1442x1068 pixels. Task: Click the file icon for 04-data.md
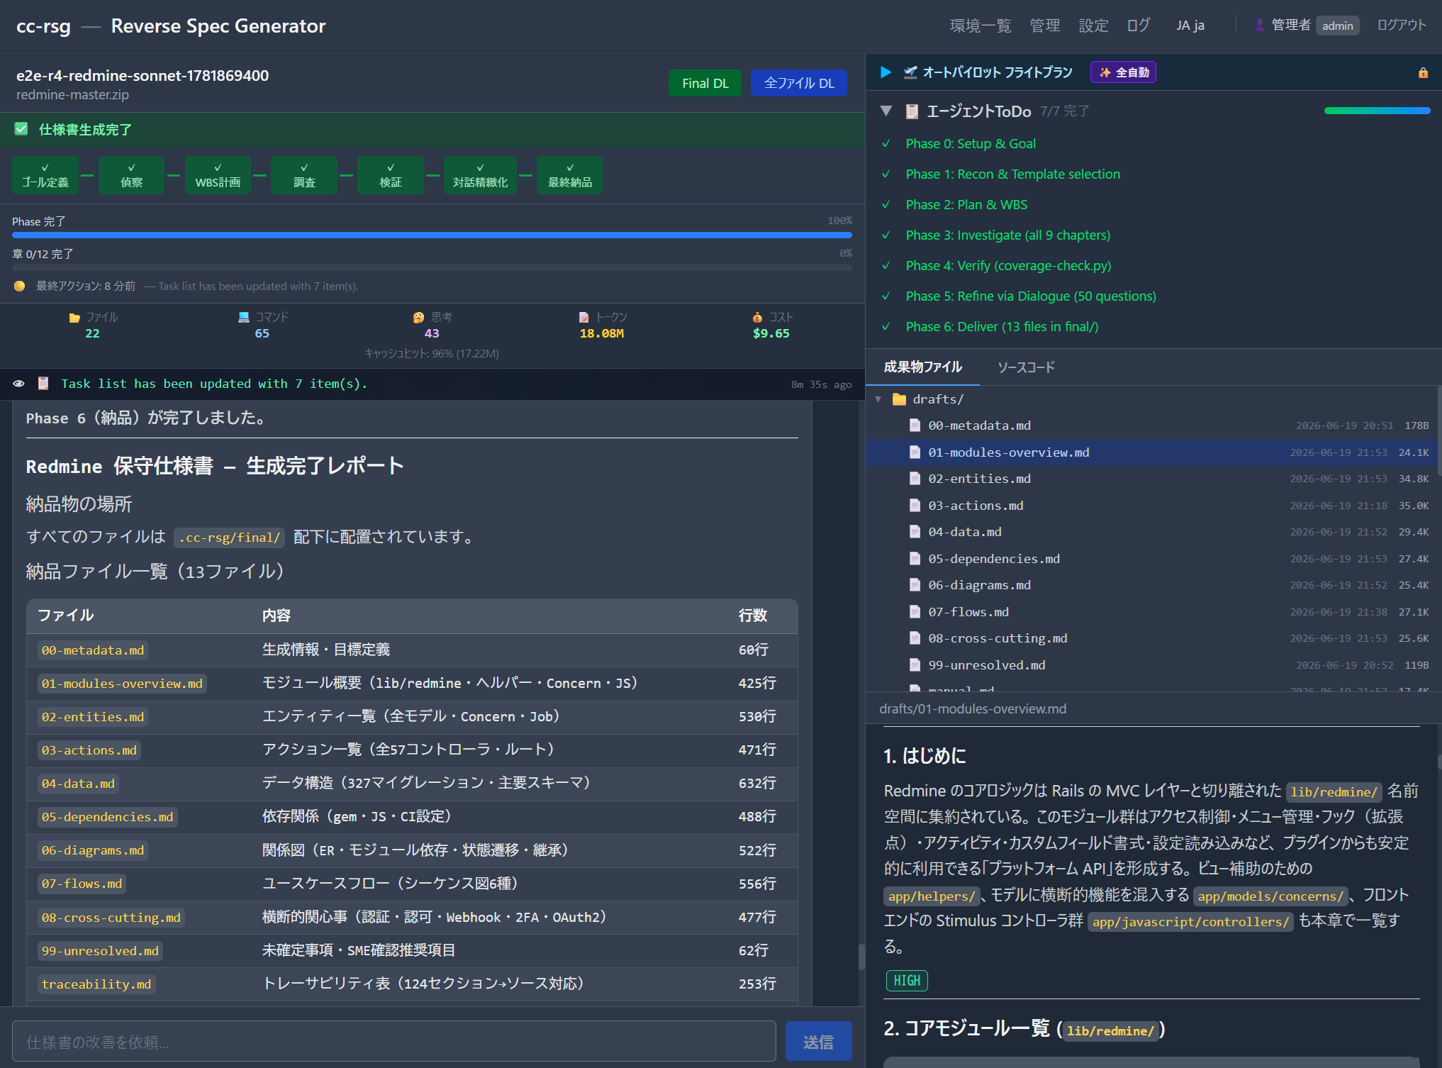pyautogui.click(x=915, y=532)
